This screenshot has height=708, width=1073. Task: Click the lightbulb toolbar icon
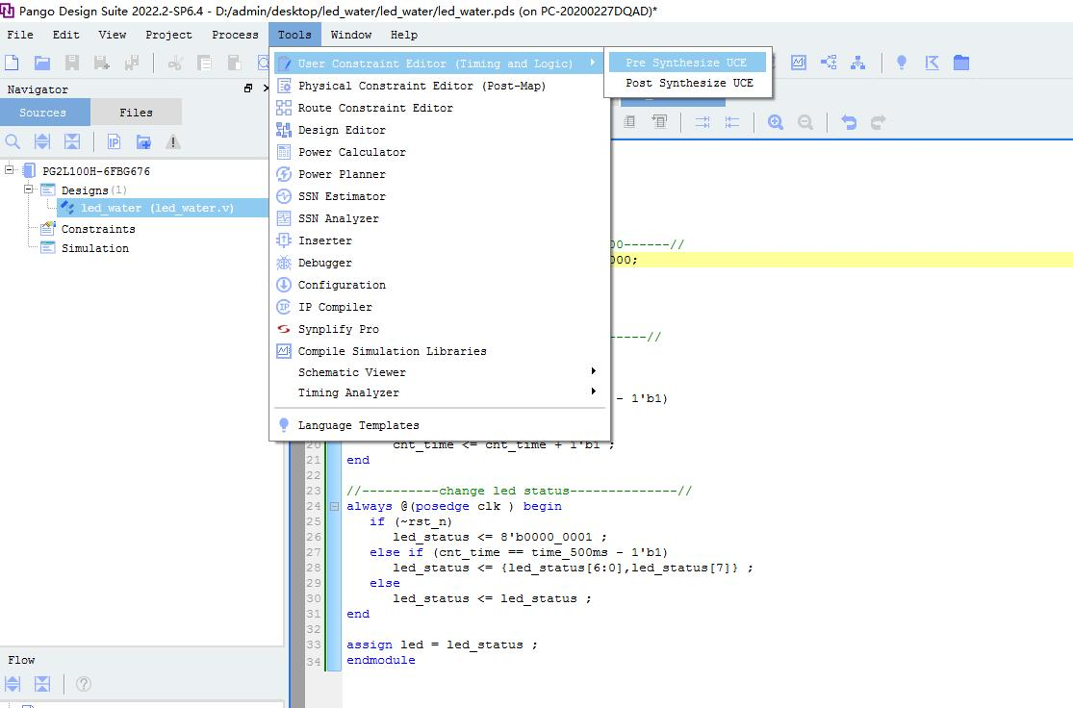pos(902,63)
